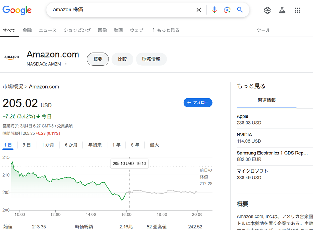Screen dimensions: 313x230
Task: Click the 概要 heading in the side panel
Action: click(243, 204)
